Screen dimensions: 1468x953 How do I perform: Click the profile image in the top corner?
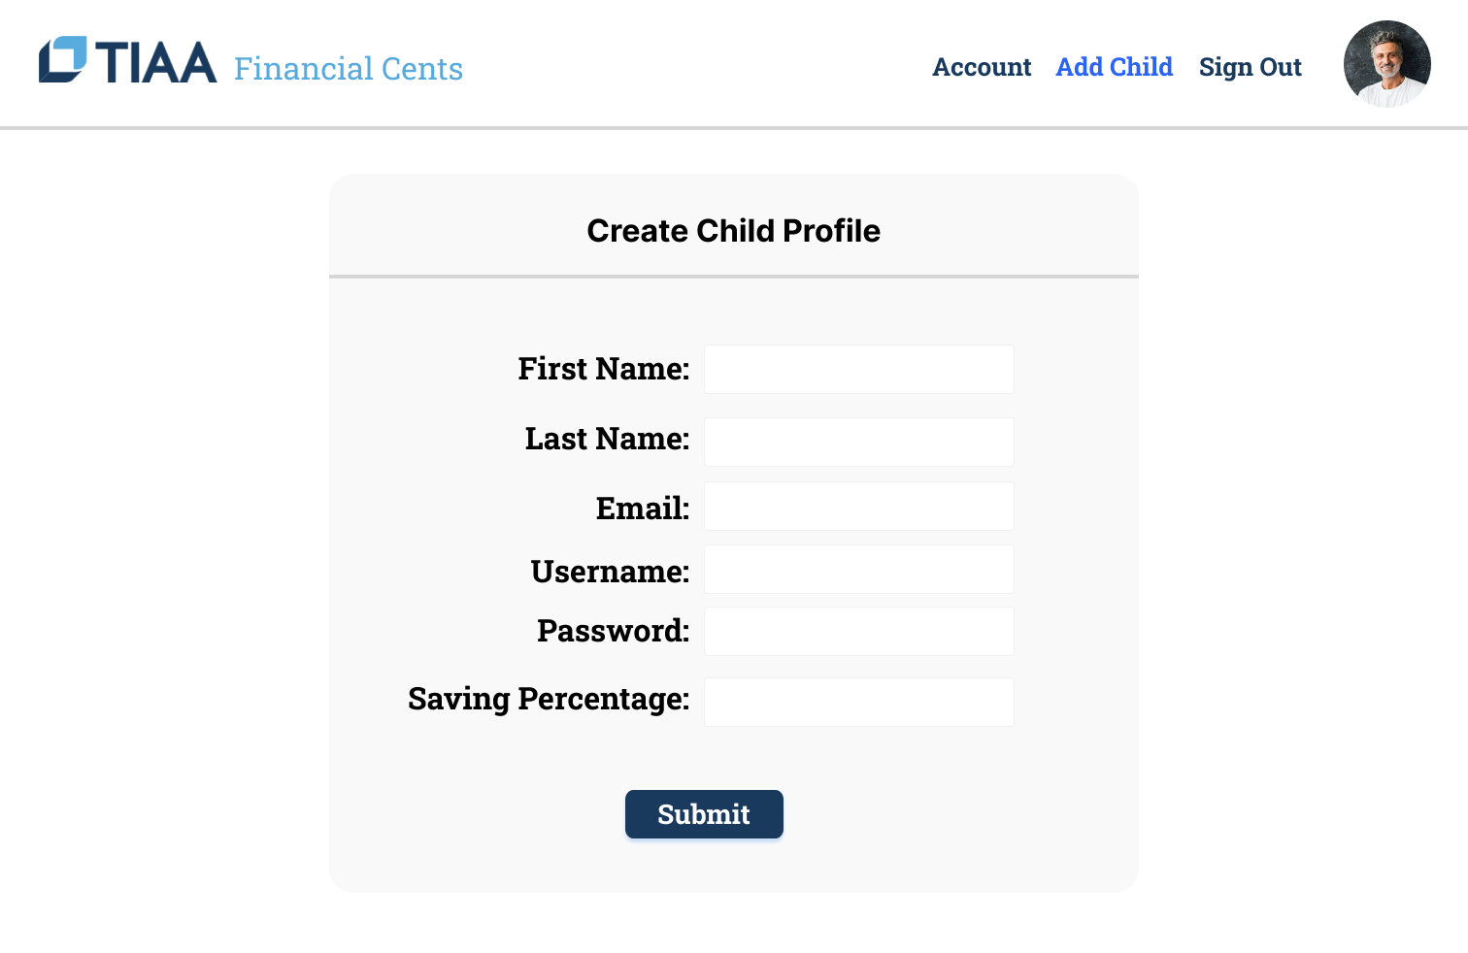pos(1386,63)
